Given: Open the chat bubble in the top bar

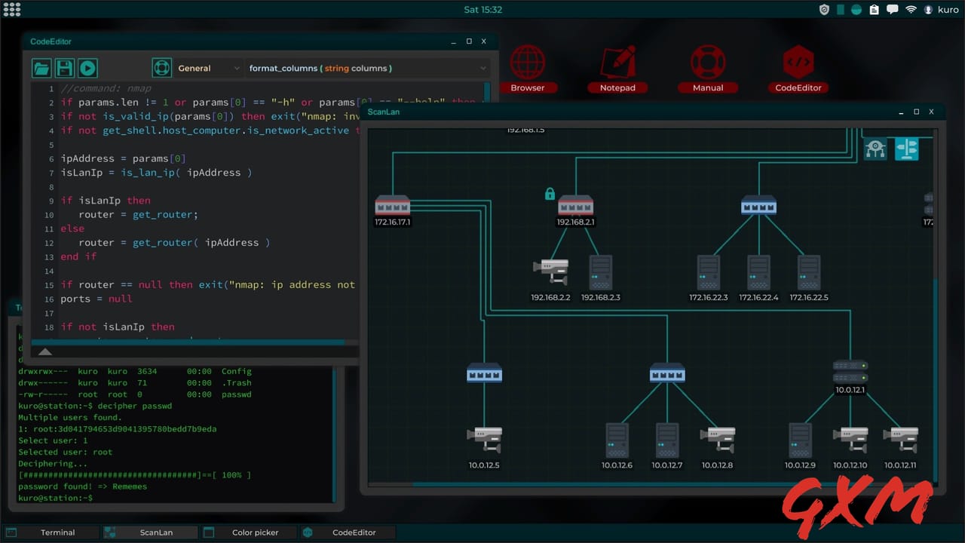Looking at the screenshot, I should (892, 9).
